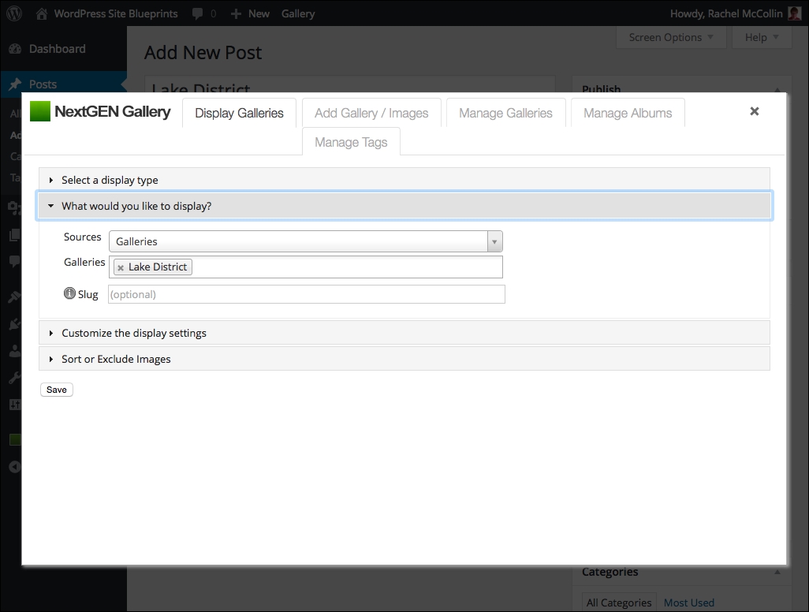
Task: Close the NextGEN Gallery dialog
Action: (755, 111)
